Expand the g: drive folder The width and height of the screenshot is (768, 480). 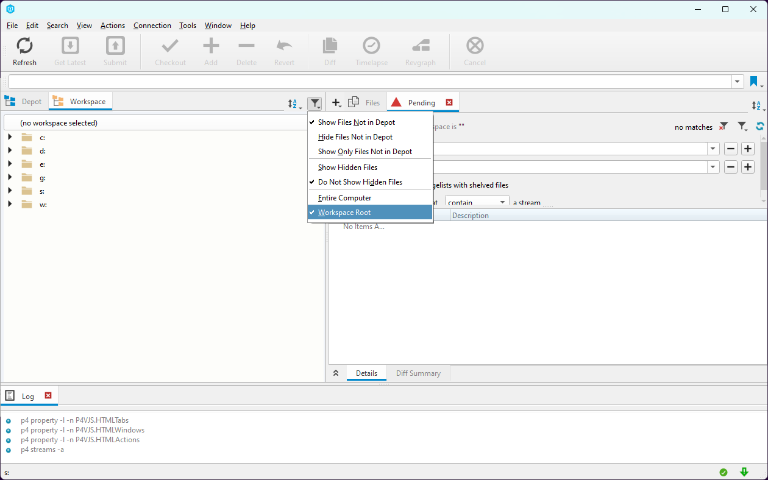point(10,177)
